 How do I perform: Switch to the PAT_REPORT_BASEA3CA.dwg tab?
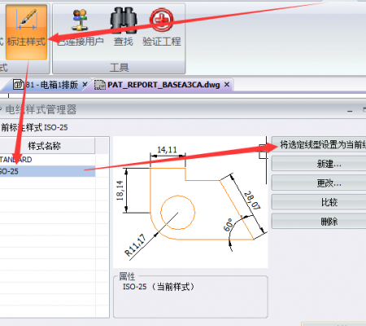pos(163,85)
